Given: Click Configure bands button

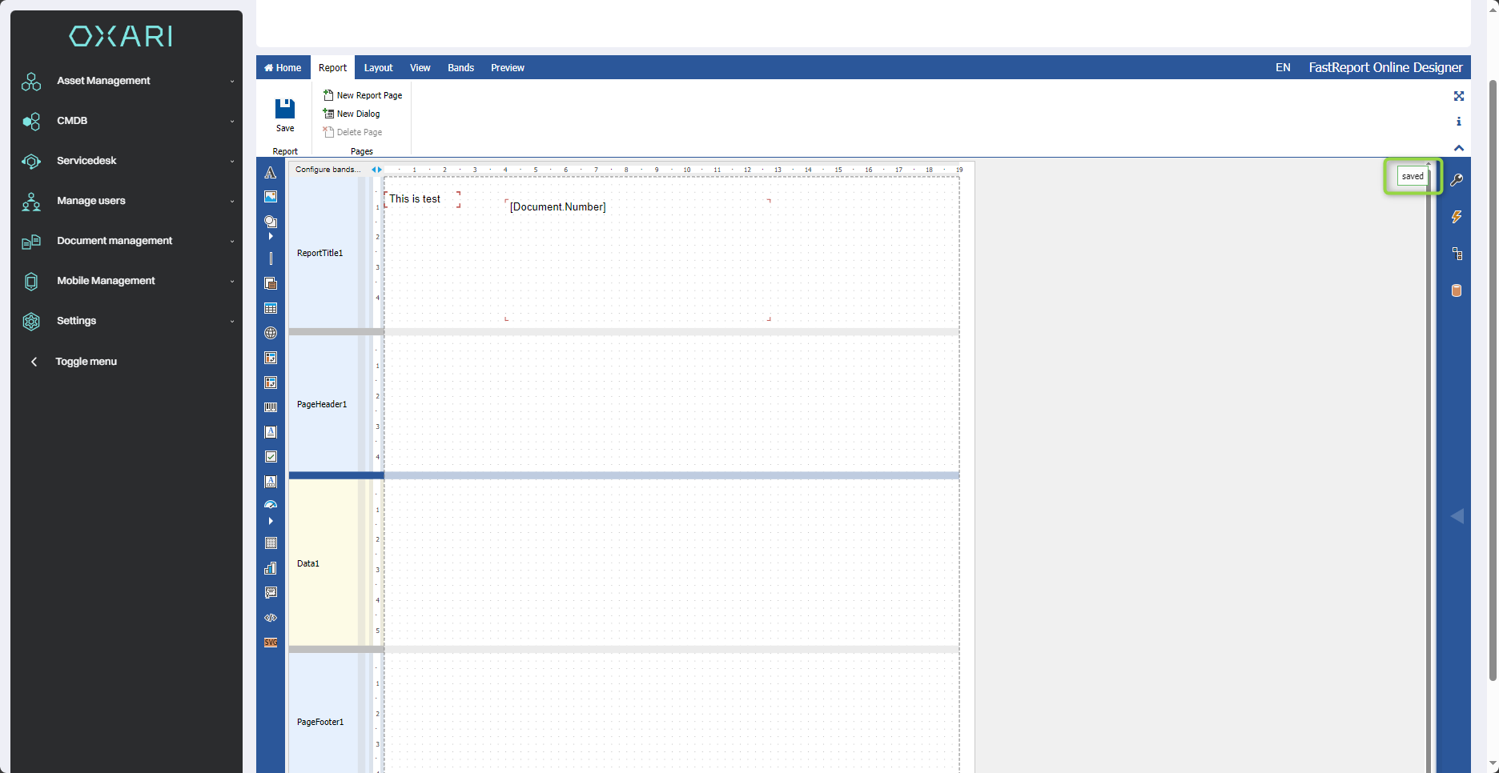Looking at the screenshot, I should [328, 170].
